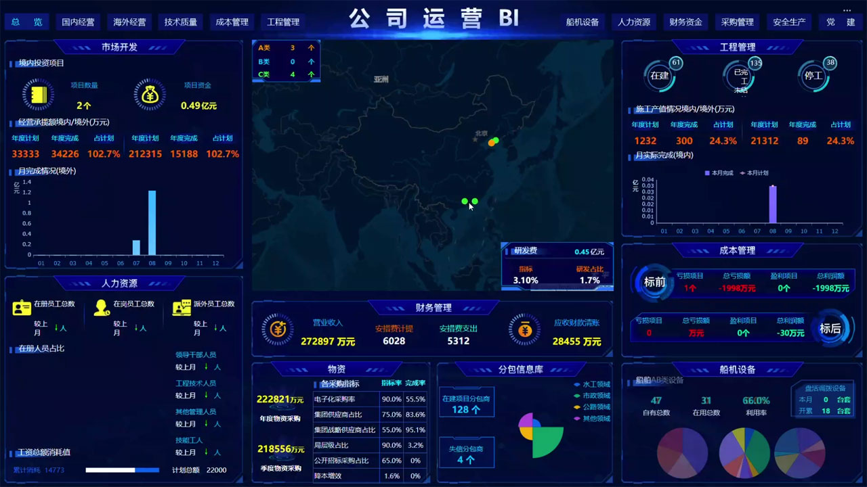Click the dispatched employees icon

(182, 308)
